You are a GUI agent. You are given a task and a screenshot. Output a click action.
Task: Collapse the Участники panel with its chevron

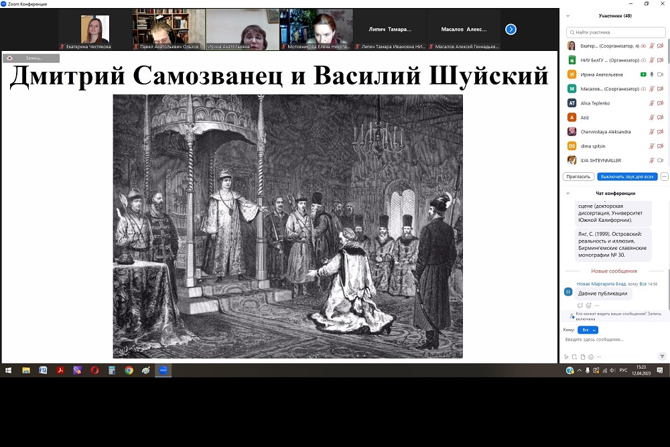coord(568,15)
